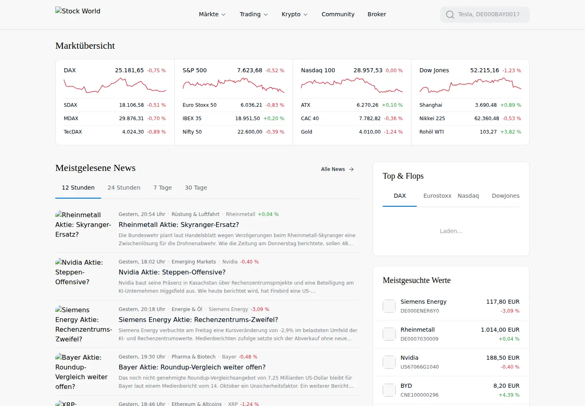
Task: Click the arrow icon next to Alle News
Action: 351,169
